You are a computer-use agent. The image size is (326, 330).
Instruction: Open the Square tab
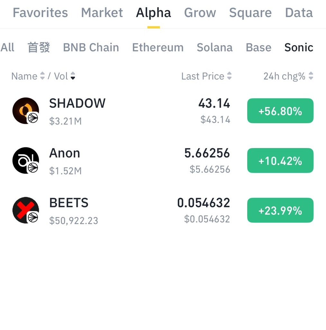coord(250,13)
